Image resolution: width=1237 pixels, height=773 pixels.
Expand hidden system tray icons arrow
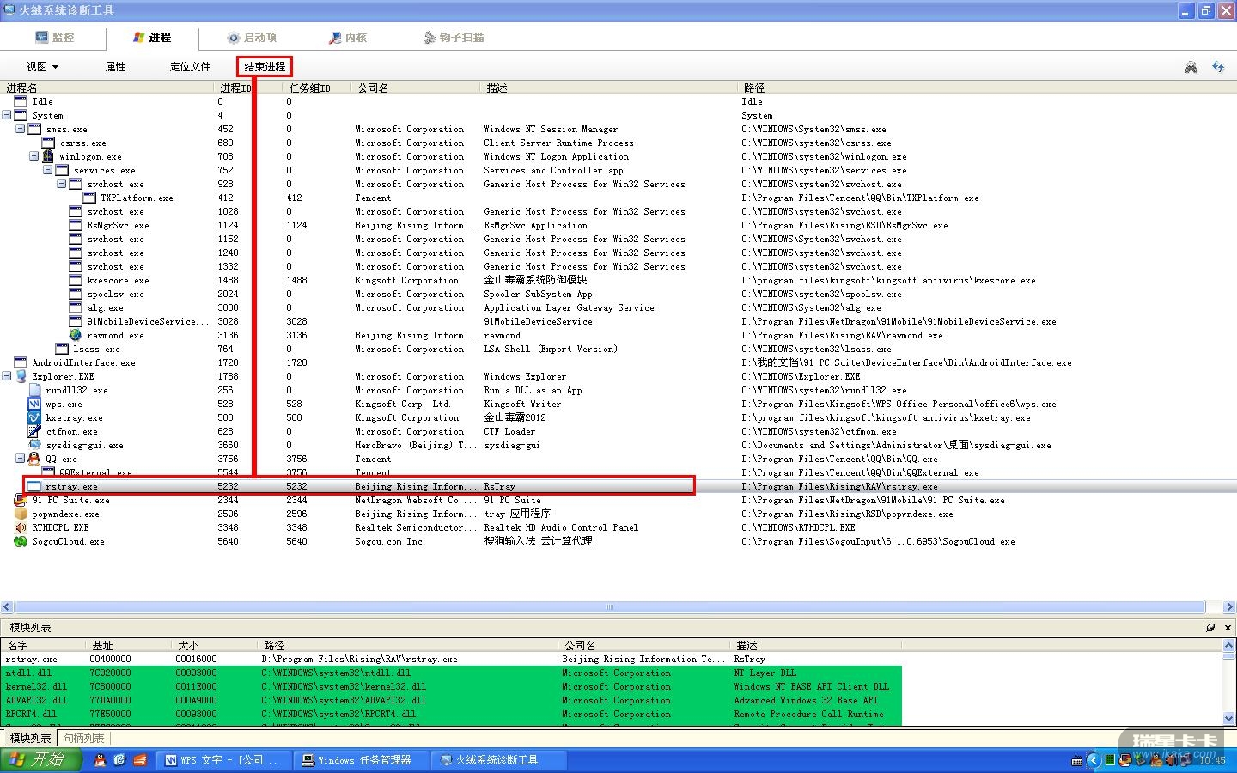point(1094,760)
